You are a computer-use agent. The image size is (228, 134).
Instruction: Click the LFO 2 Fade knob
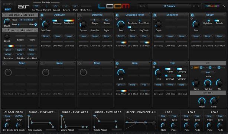(x=197, y=125)
